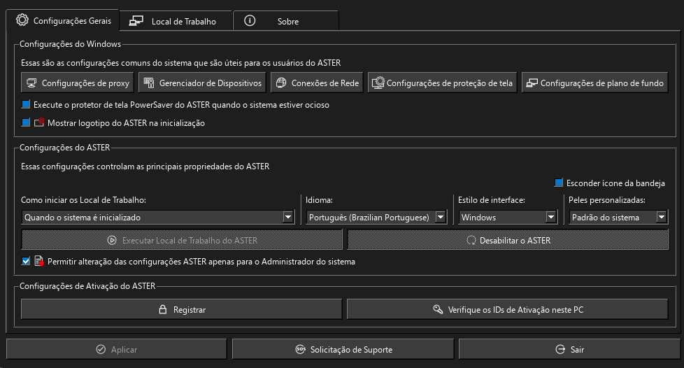Click Executar Local de Trabalho do ASTER
Screen dimensions: 684x368
pos(182,240)
